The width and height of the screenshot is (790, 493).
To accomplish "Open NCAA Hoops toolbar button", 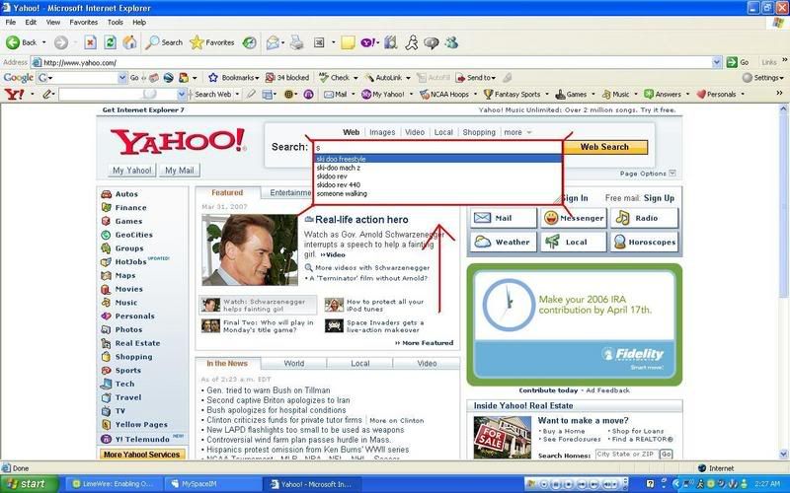I will click(x=444, y=94).
